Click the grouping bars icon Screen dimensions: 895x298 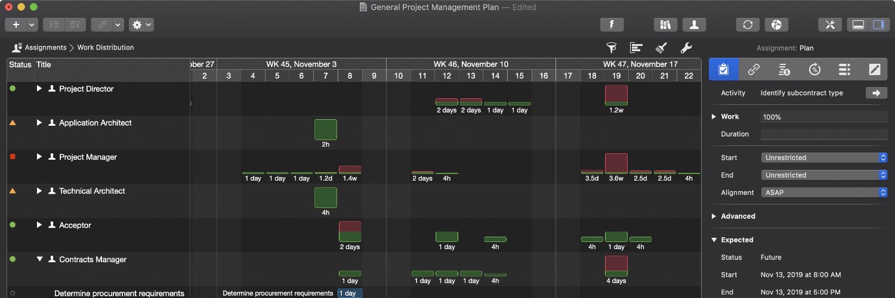(637, 48)
